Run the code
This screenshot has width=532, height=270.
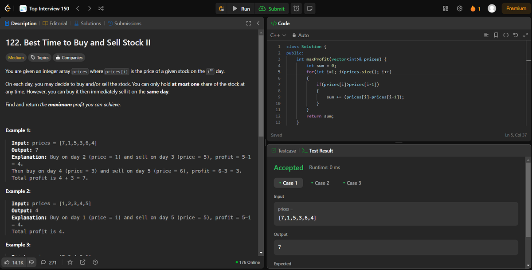[242, 9]
